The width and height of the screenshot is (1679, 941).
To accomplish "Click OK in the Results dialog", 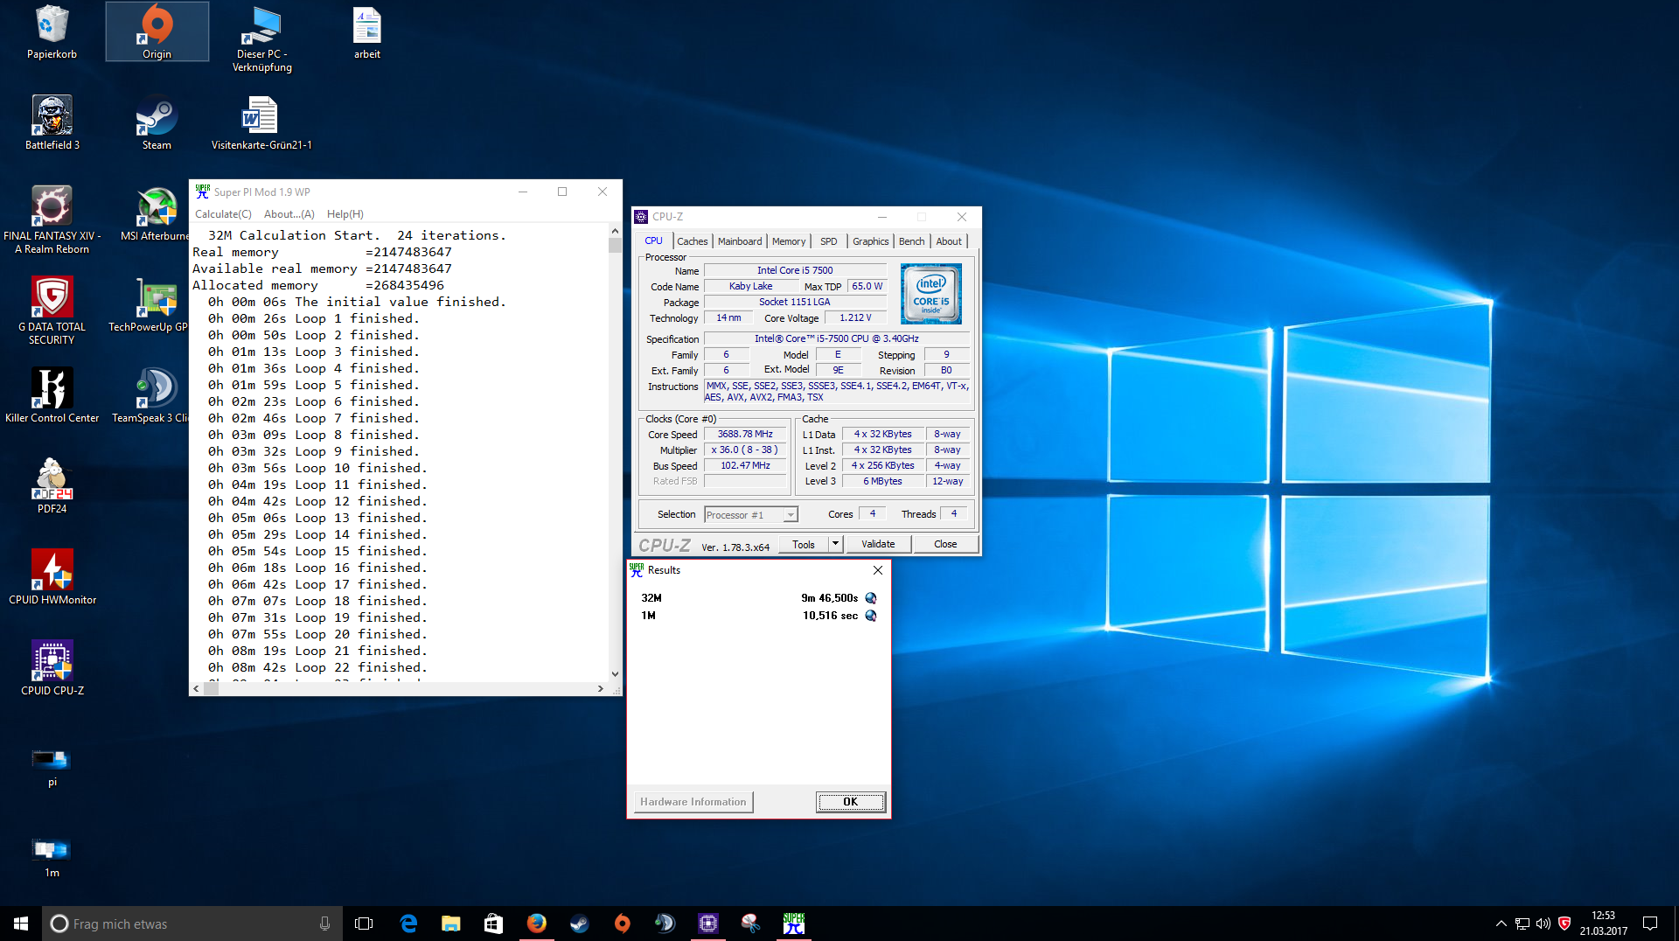I will pyautogui.click(x=851, y=802).
